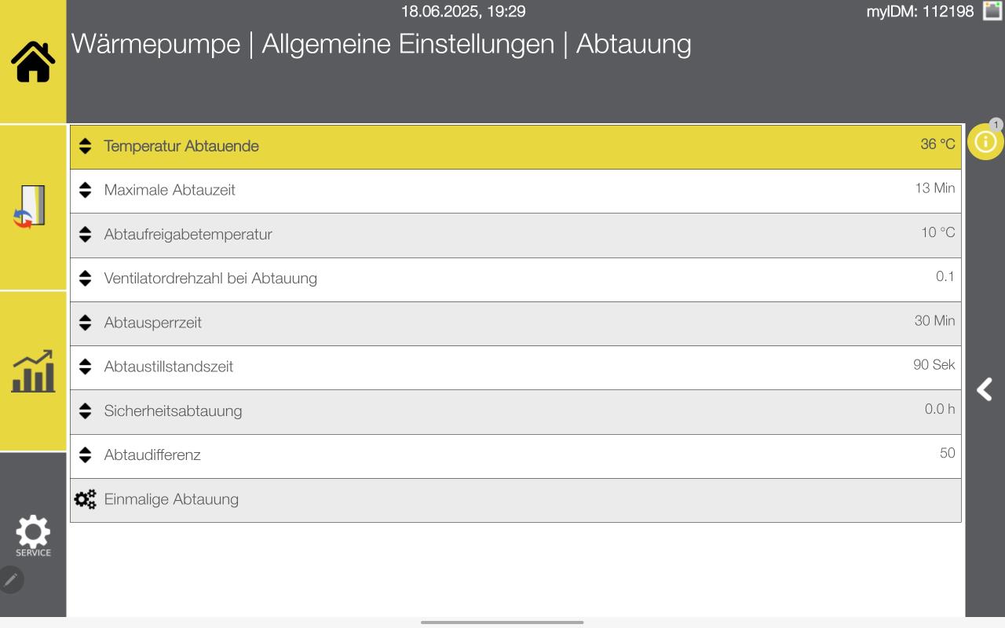Edit the Sicherheitsabtauung 0.0 h value
The width and height of the screenshot is (1005, 628).
(x=939, y=409)
